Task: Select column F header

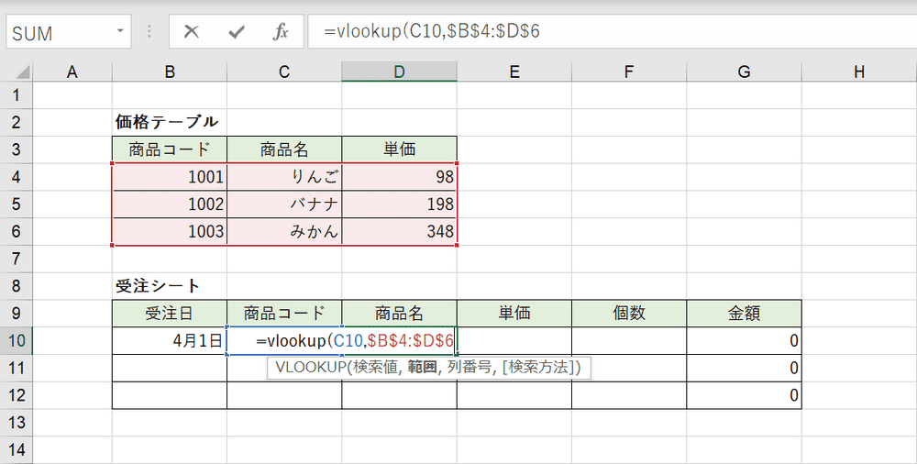Action: pyautogui.click(x=629, y=72)
